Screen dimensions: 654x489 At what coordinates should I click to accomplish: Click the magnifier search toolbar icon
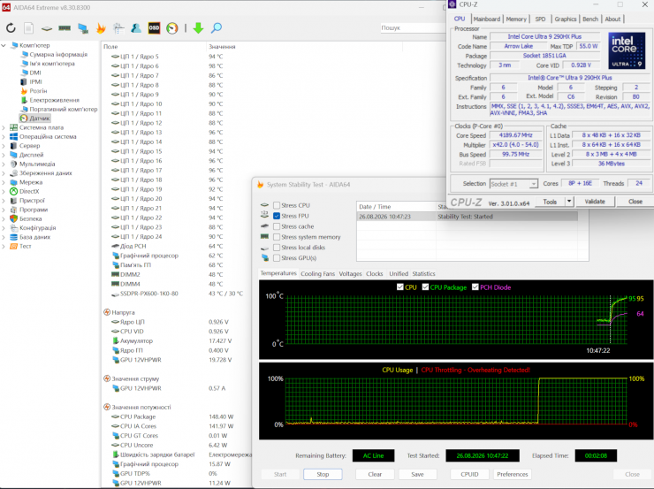(216, 28)
